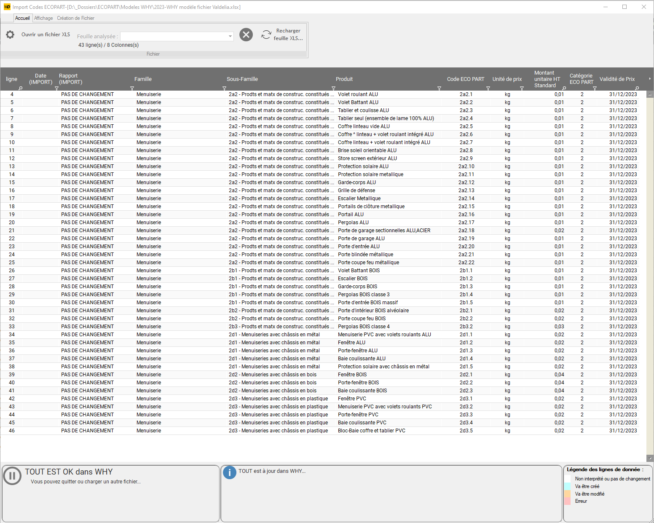
Task: Open the Feuille analysée dropdown
Action: pos(230,37)
